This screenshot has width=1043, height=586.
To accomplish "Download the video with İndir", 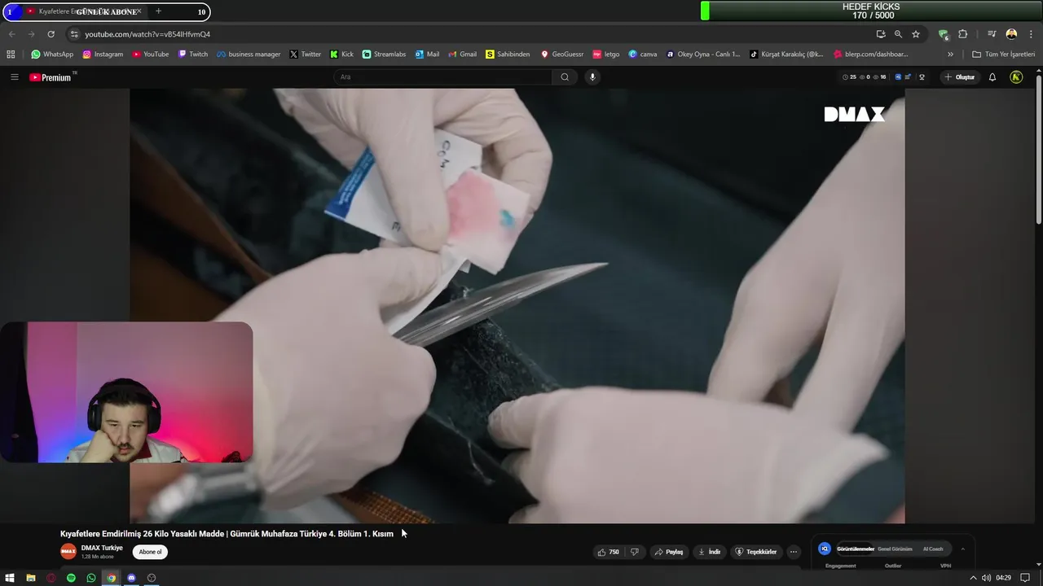I will pyautogui.click(x=710, y=552).
